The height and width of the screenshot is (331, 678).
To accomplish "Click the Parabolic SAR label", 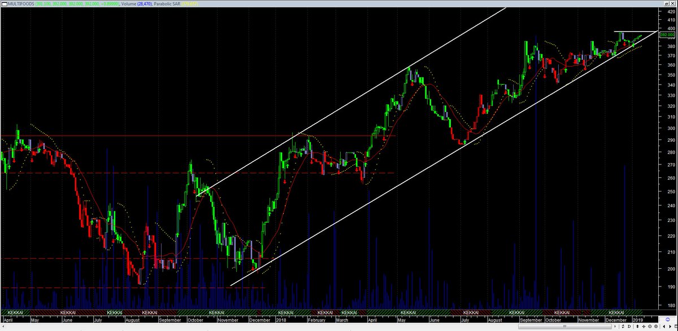I will click(167, 4).
